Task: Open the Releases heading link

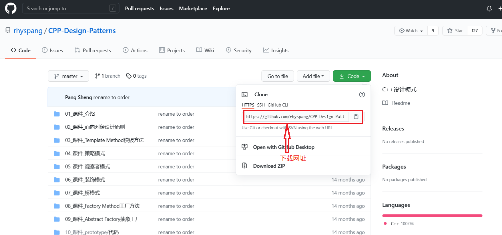Action: point(393,128)
